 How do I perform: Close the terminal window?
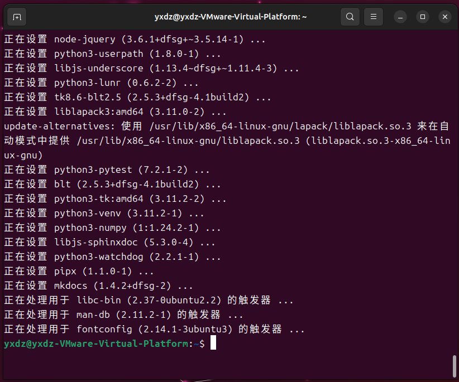tap(445, 17)
